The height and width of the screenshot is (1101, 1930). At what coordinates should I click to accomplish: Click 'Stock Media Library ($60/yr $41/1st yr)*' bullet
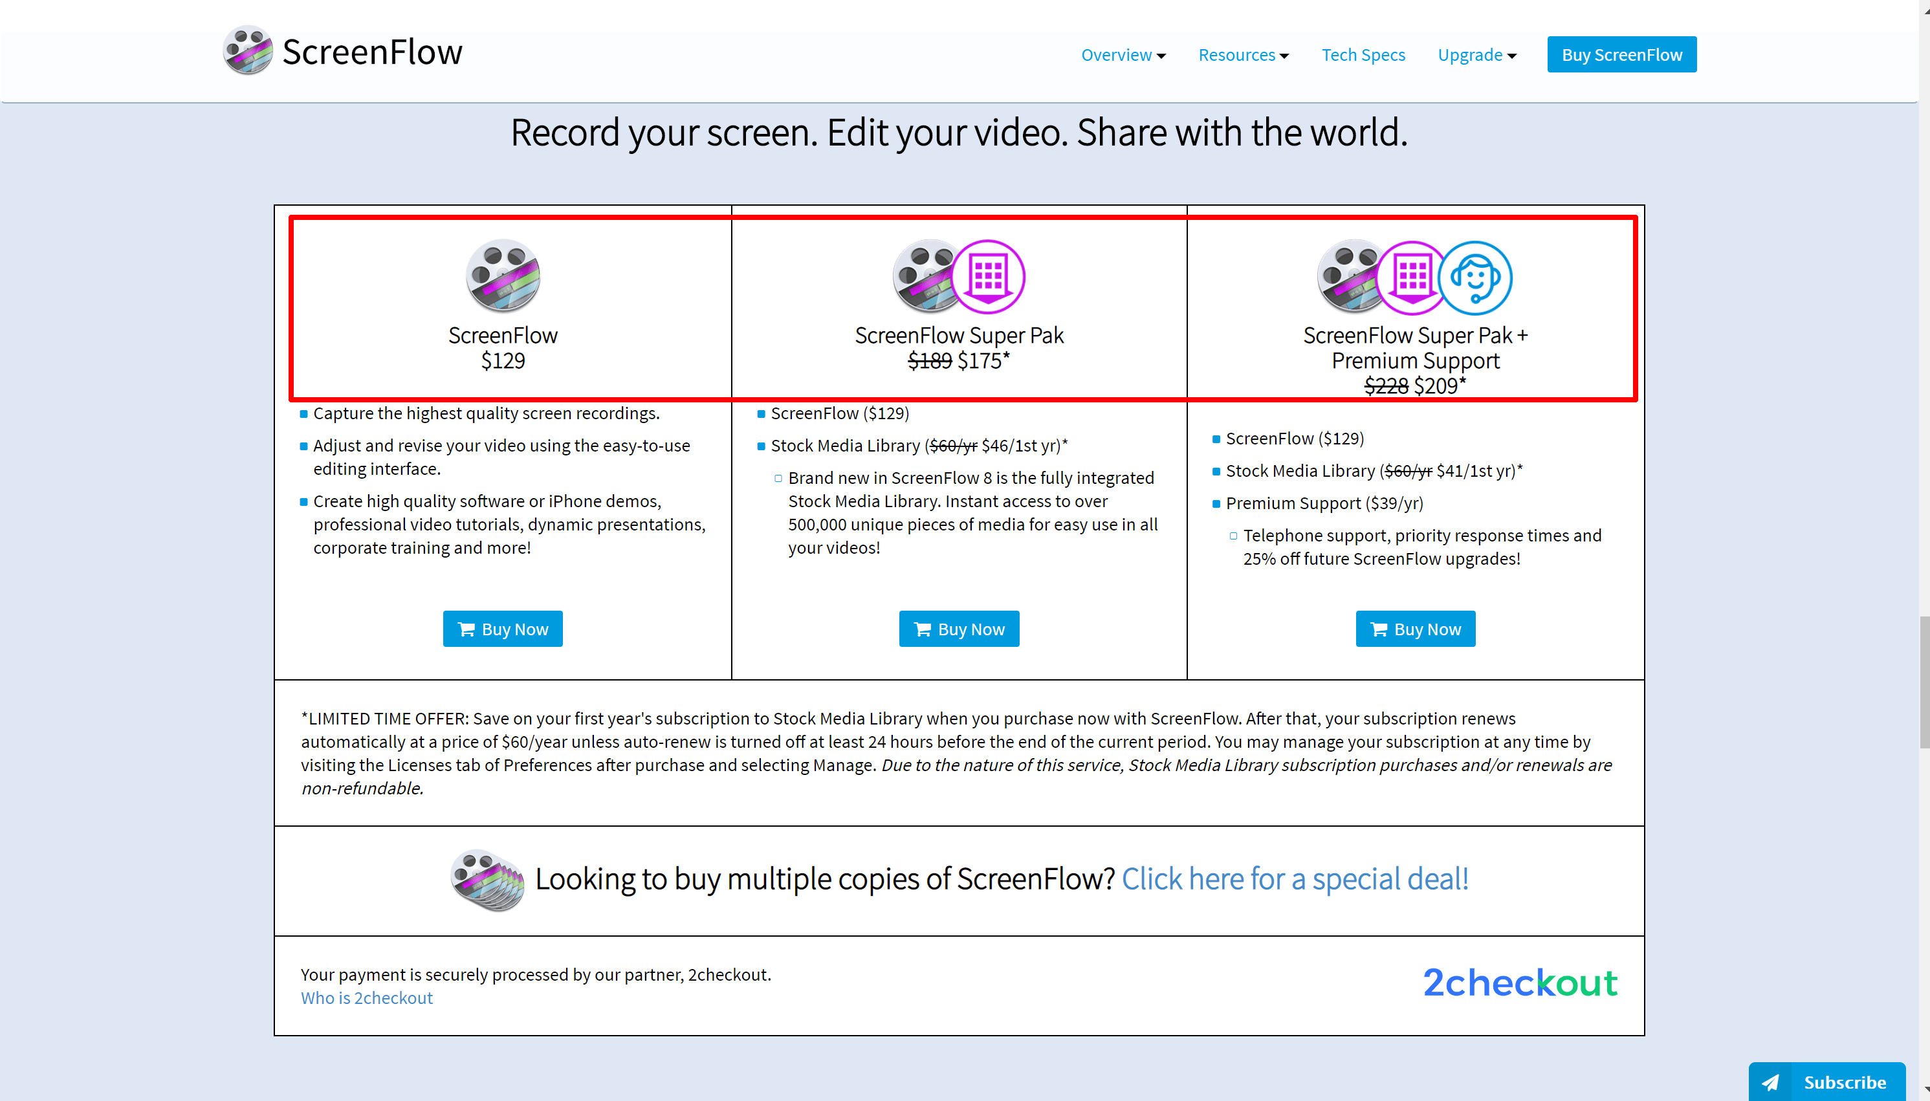pos(1374,470)
